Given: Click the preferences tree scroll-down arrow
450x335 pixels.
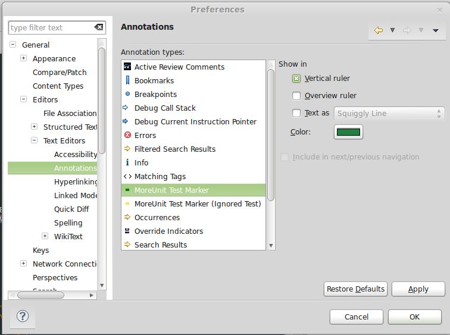Looking at the screenshot, I should point(102,285).
